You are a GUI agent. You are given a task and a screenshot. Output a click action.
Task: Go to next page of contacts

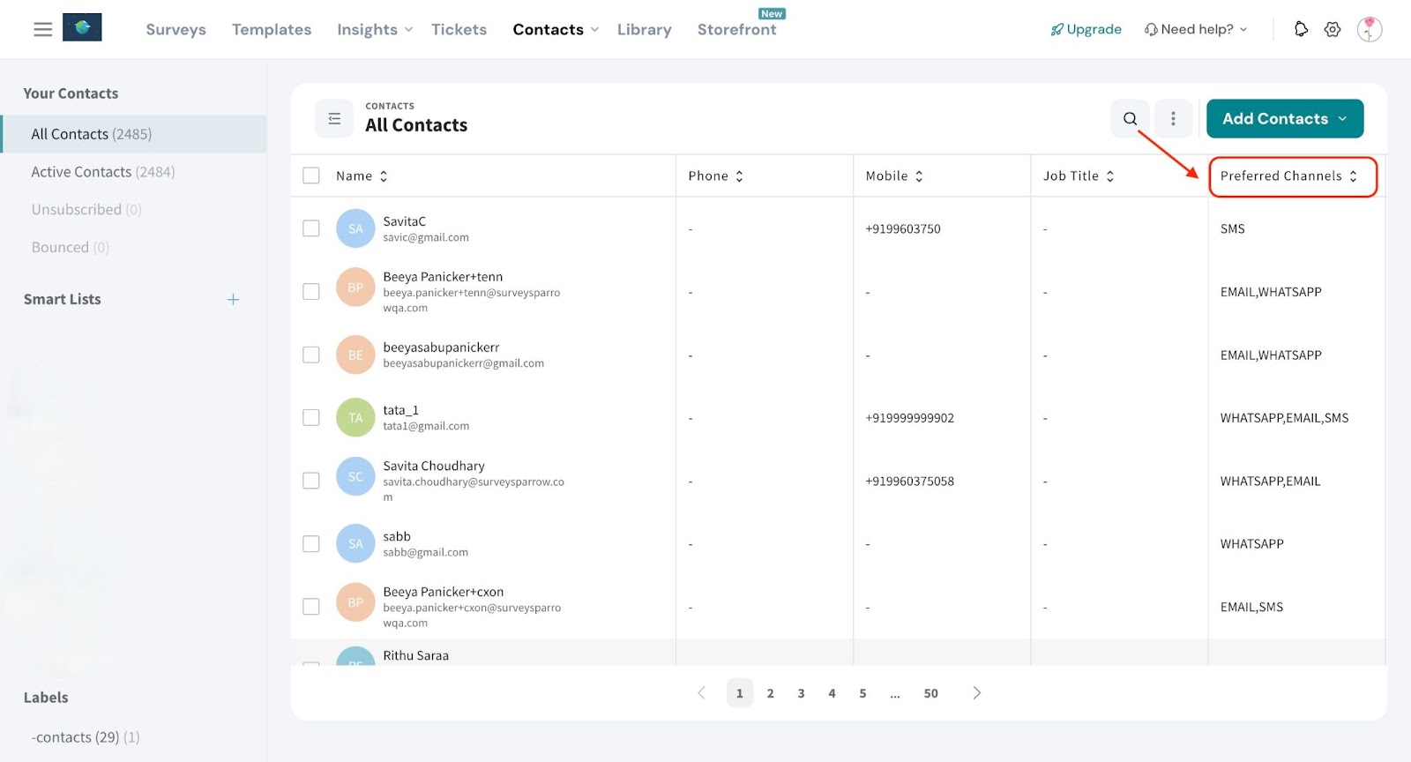click(x=976, y=693)
